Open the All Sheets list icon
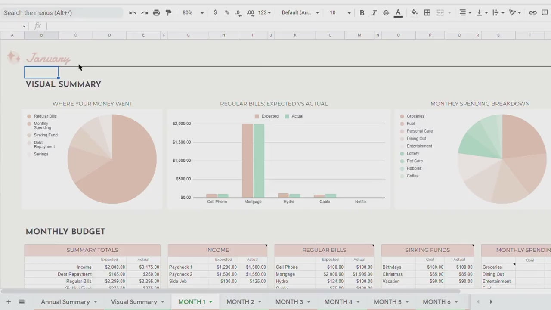Viewport: 551px width, 310px height. click(x=22, y=302)
